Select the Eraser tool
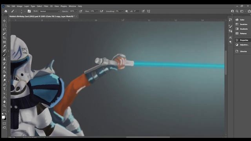 [4, 68]
